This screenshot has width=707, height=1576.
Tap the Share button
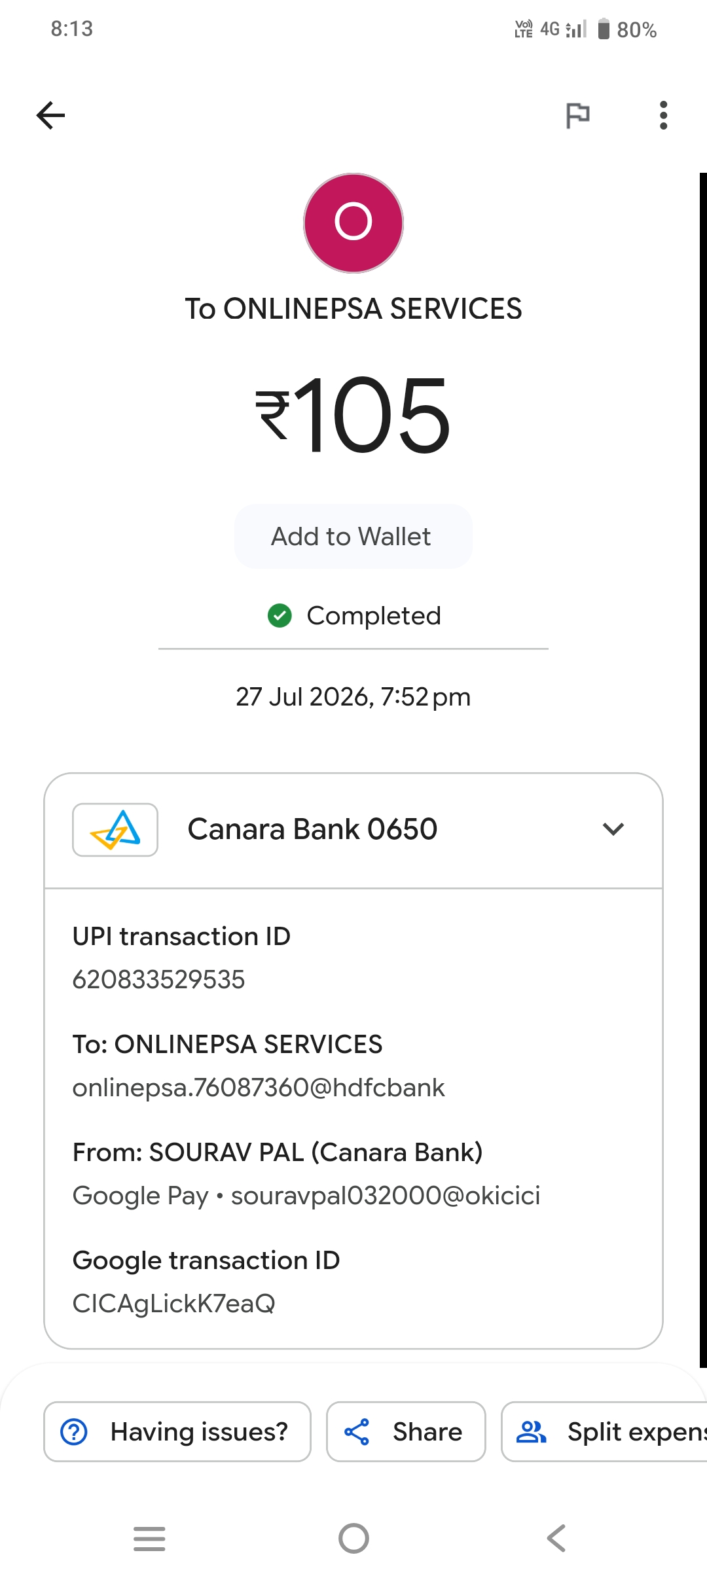click(406, 1431)
